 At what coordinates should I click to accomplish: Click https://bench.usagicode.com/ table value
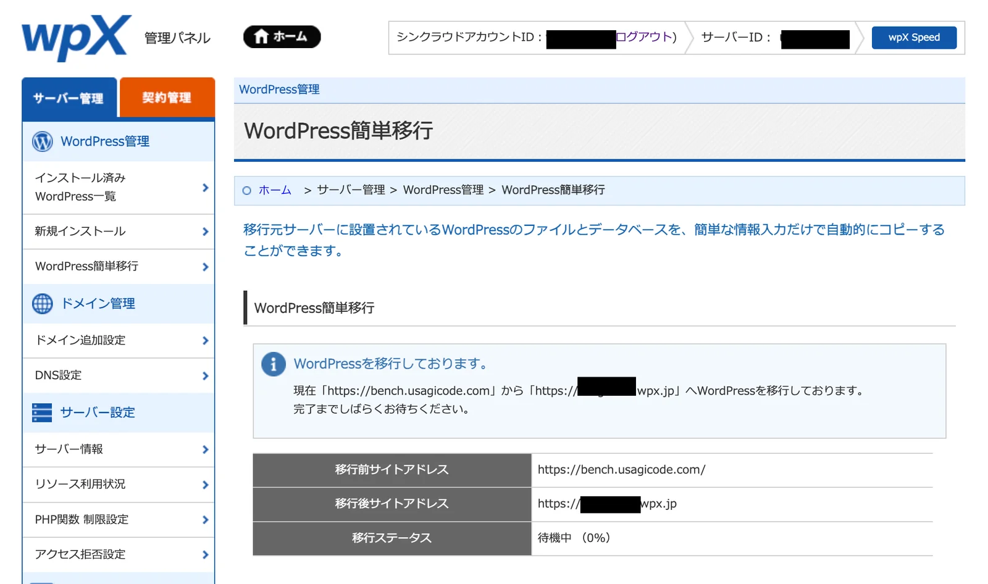621,470
